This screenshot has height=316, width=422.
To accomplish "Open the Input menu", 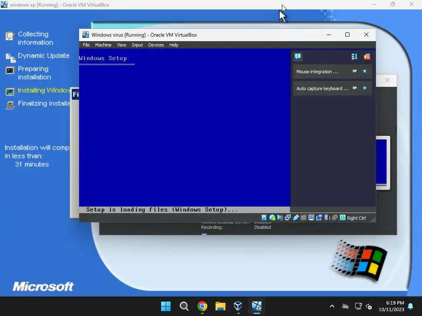I will point(137,45).
